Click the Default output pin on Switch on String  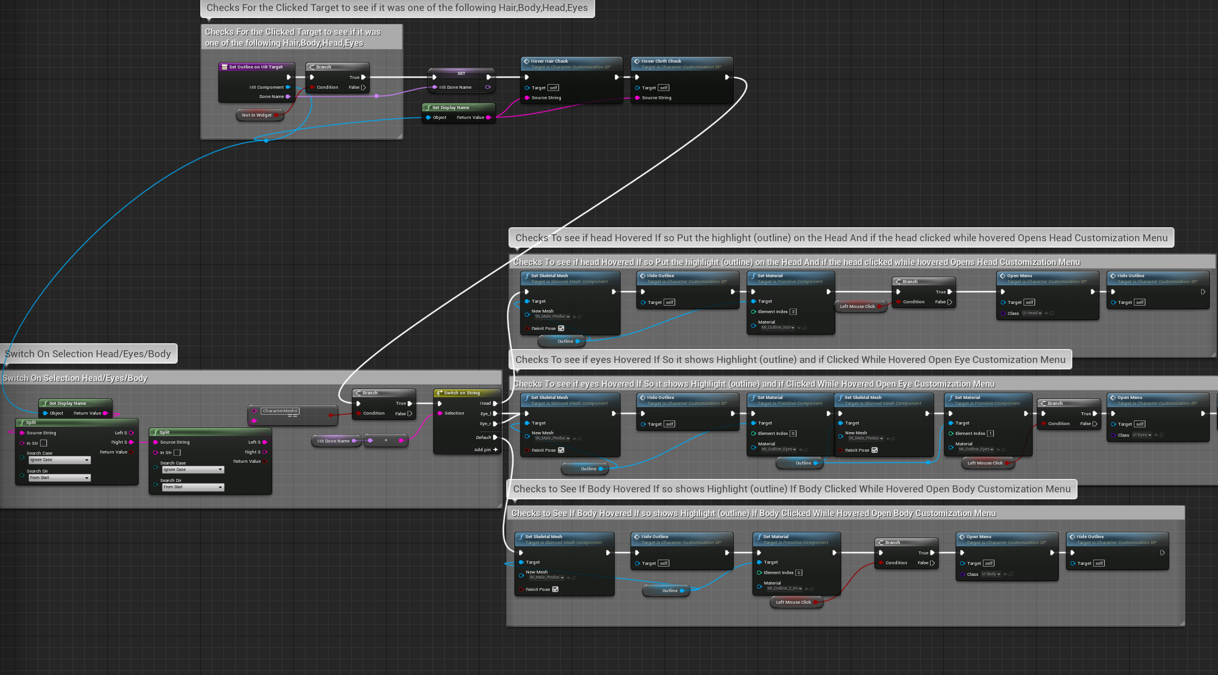(495, 437)
